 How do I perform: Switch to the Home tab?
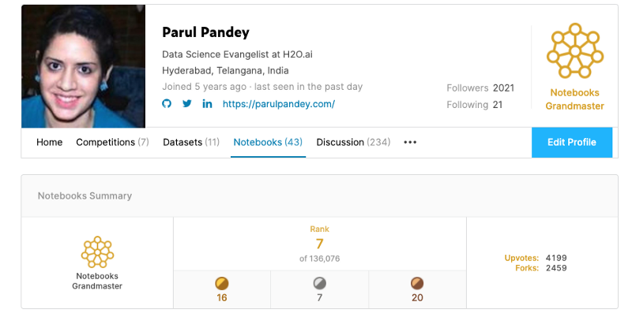49,142
